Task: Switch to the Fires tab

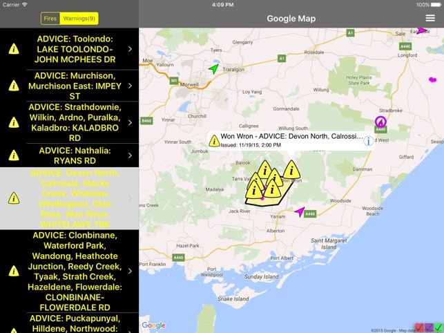Action: 50,19
